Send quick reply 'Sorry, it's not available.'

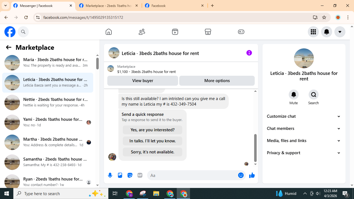coord(153,152)
